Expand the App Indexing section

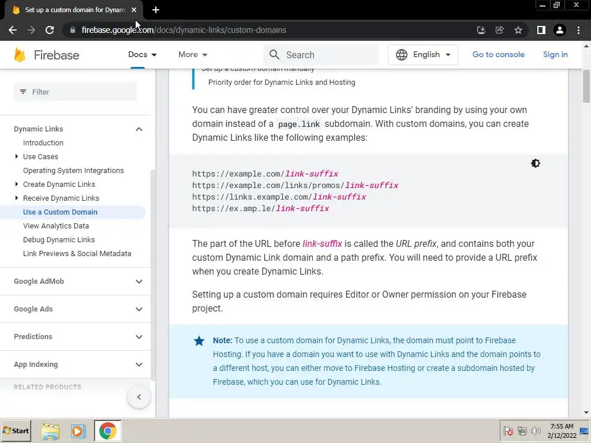tap(139, 365)
